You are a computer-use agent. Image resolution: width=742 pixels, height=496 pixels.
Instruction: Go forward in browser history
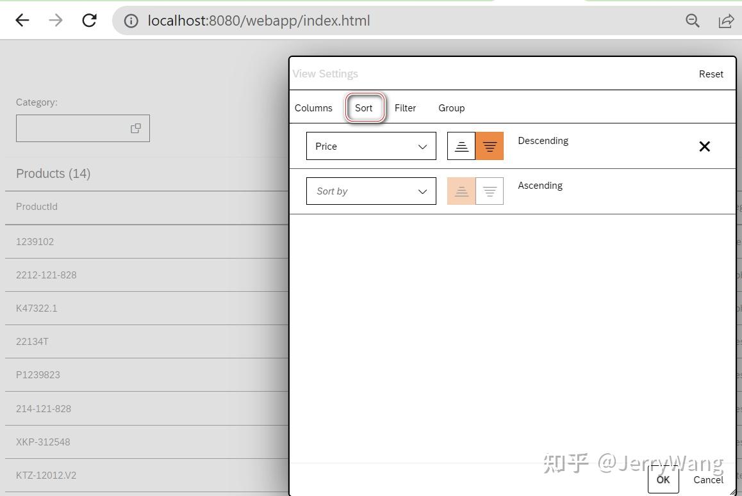56,20
